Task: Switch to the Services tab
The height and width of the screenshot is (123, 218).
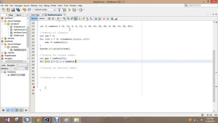Action: (19, 15)
